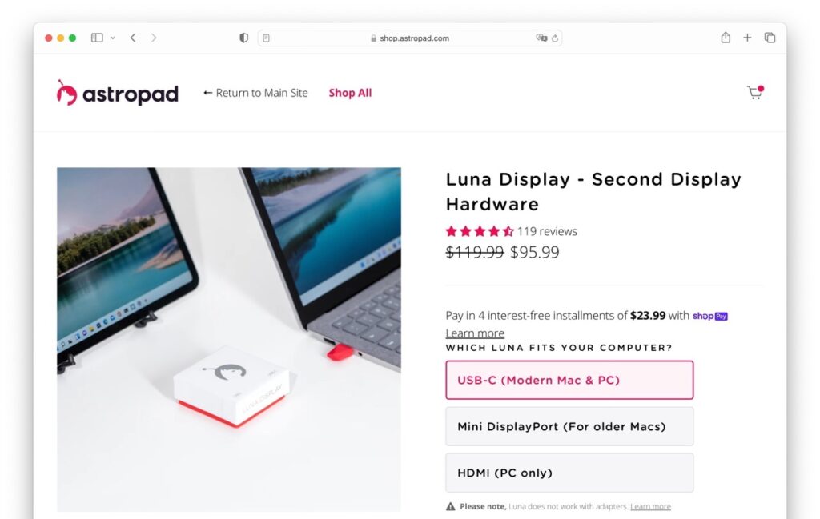Select Mini DisplayPort for older Macs
The width and height of the screenshot is (820, 519).
coord(569,426)
